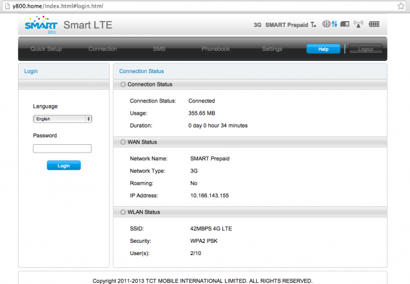410x284 pixels.
Task: Focus the Password input field
Action: [62, 149]
